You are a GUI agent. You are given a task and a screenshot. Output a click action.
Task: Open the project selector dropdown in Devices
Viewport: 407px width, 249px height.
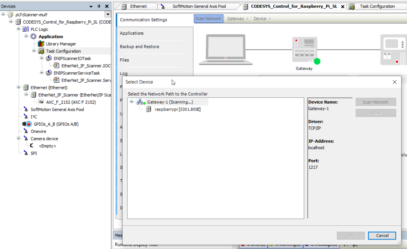[x=108, y=14]
